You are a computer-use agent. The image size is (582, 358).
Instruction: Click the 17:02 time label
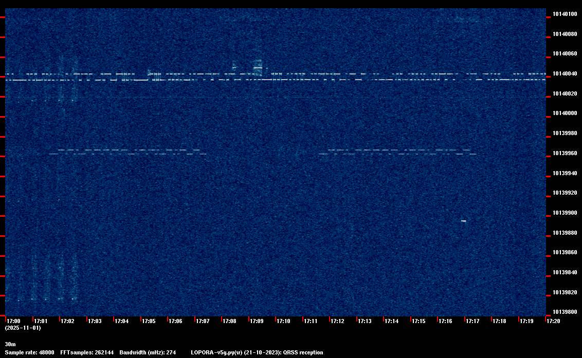click(x=67, y=321)
